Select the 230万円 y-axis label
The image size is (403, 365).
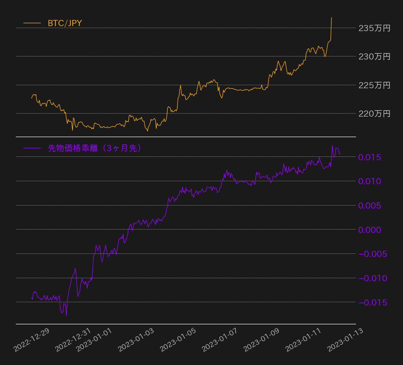tap(375, 56)
